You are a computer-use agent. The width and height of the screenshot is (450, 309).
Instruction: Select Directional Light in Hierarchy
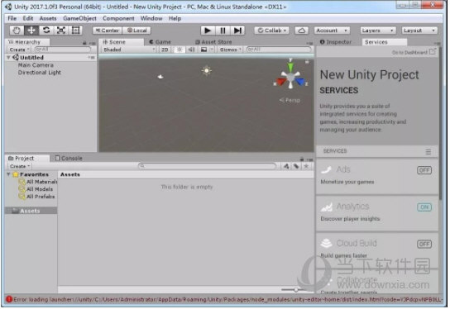point(40,73)
